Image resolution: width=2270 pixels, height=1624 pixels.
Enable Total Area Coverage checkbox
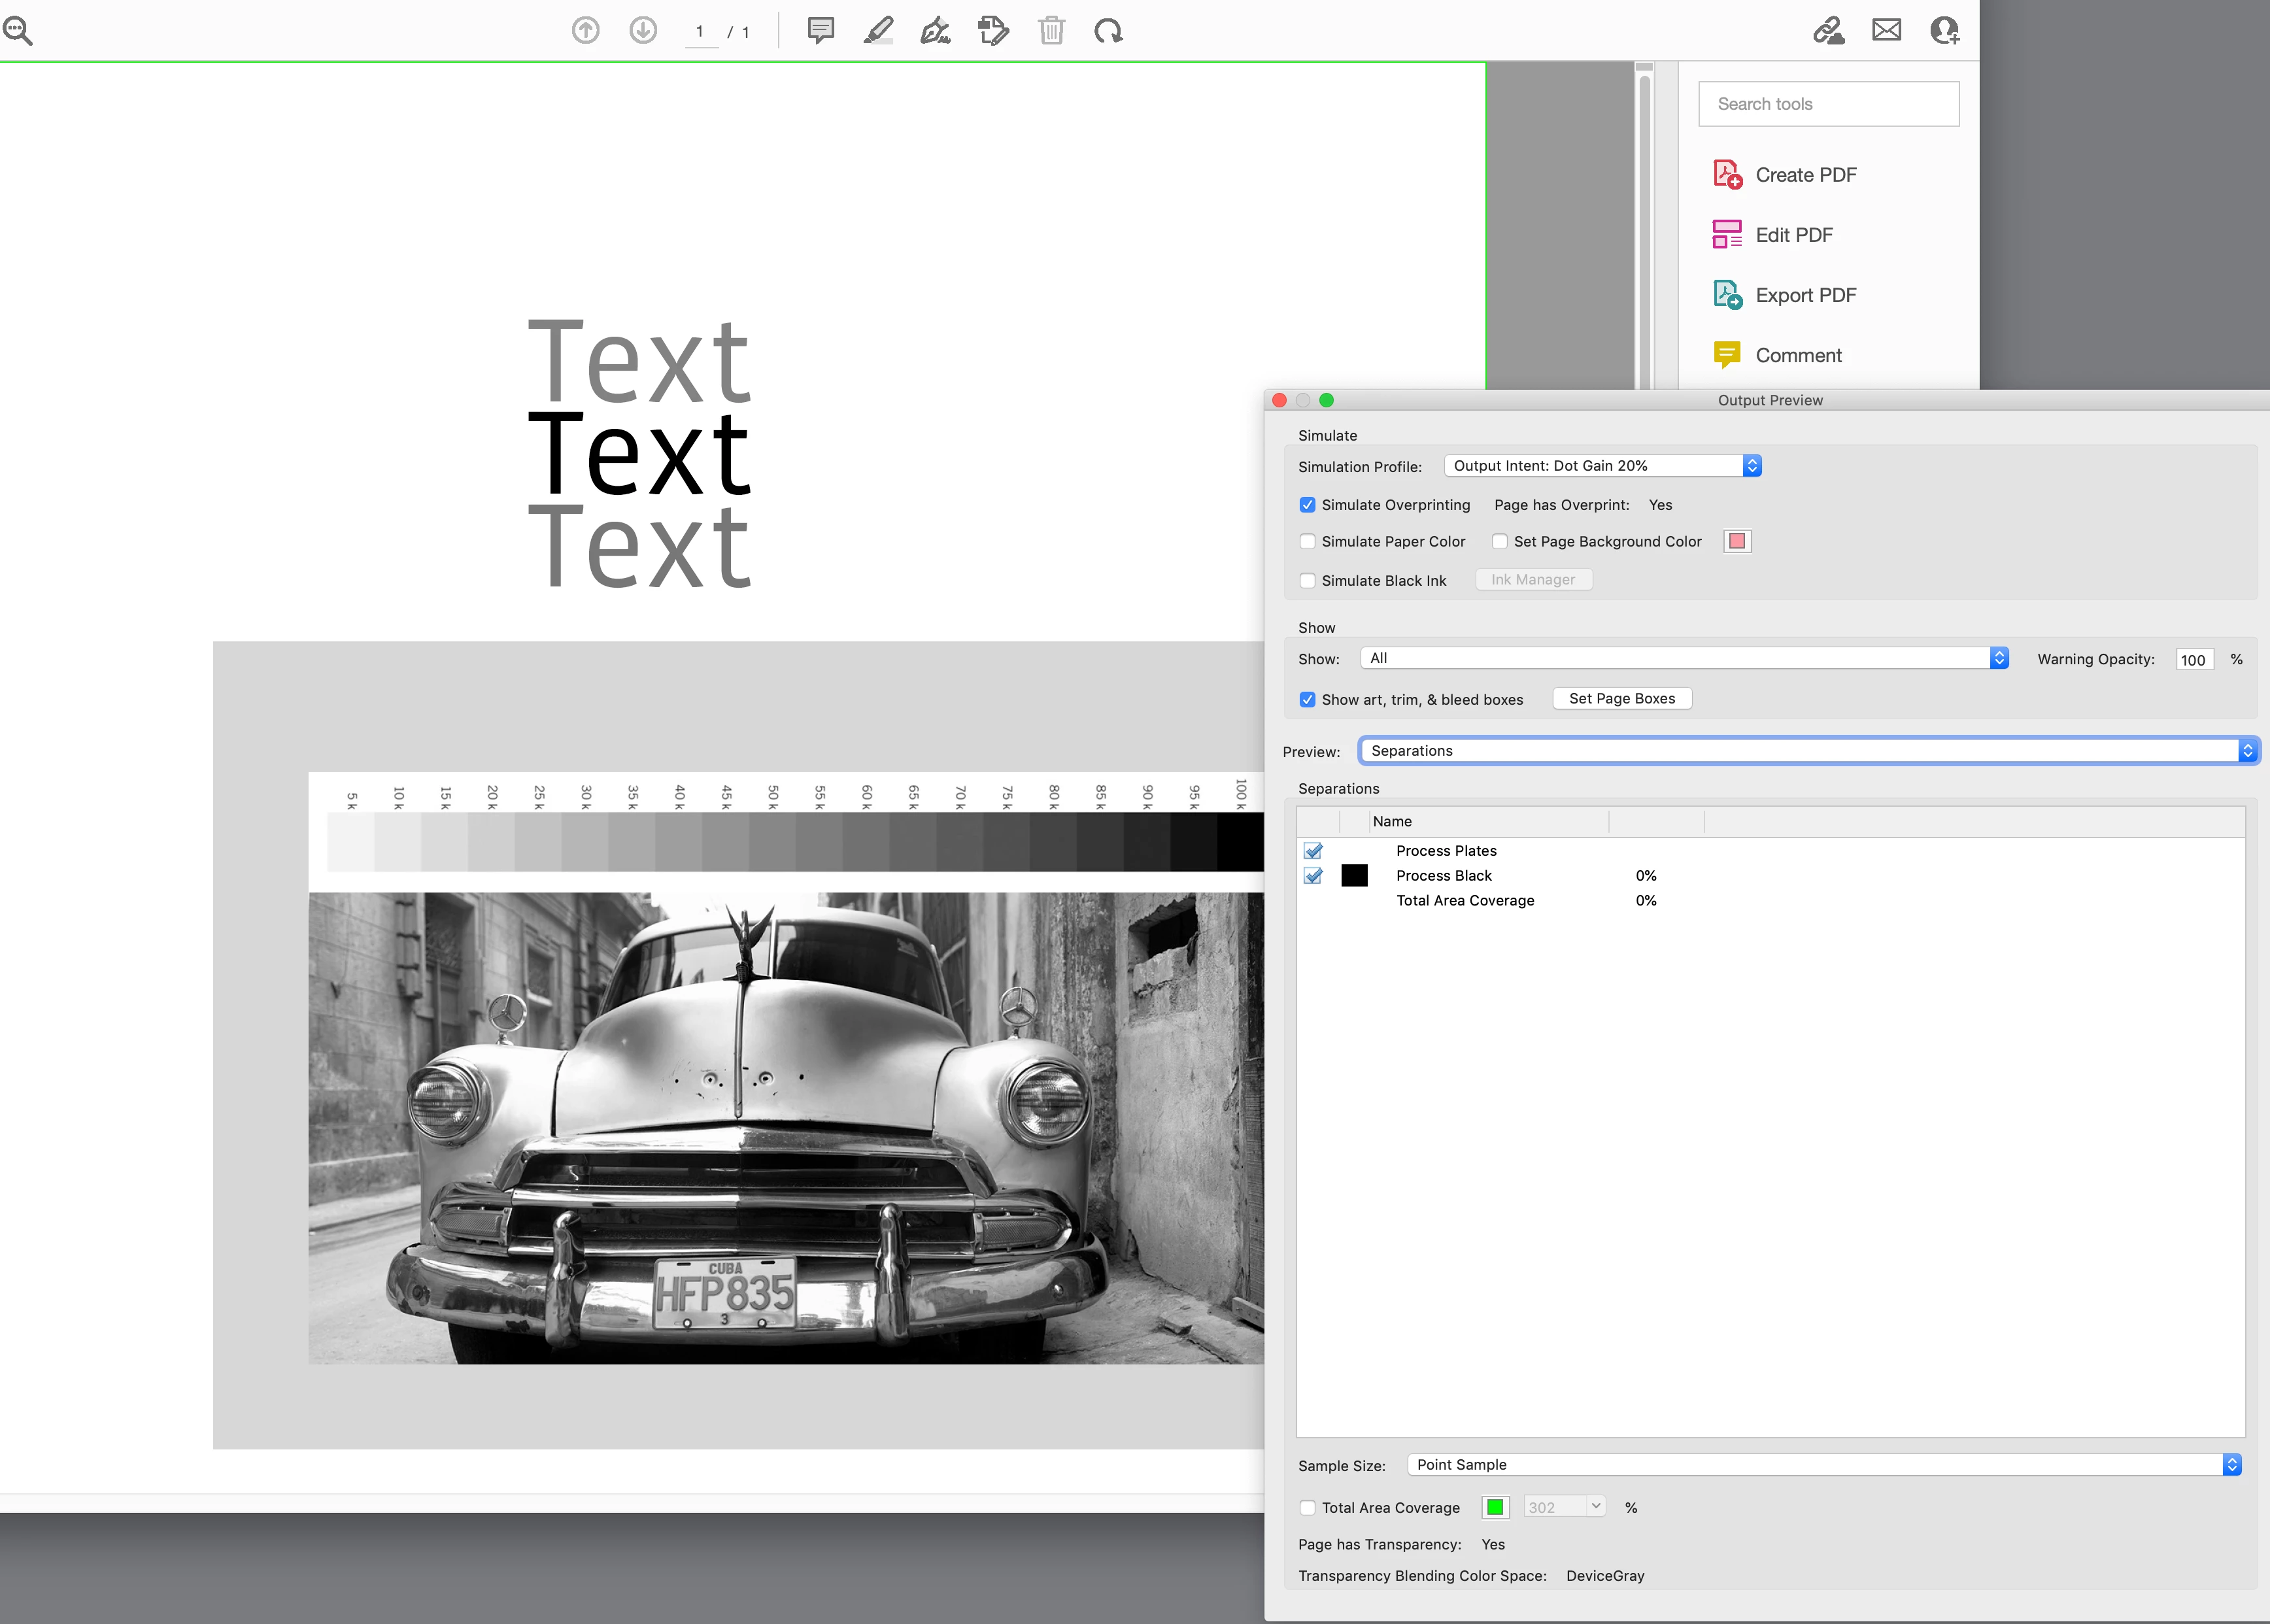(1307, 1508)
